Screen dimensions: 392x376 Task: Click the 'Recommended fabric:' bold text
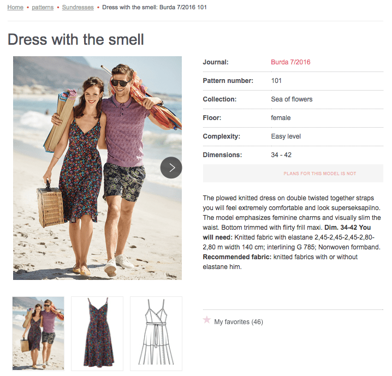(x=237, y=256)
